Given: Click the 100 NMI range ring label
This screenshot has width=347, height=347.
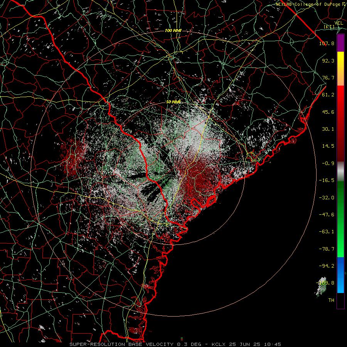Looking at the screenshot, I should point(173,30).
